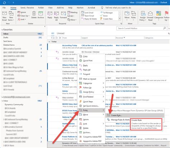Choose Append to Adobe PDF

[x=91, y=141]
